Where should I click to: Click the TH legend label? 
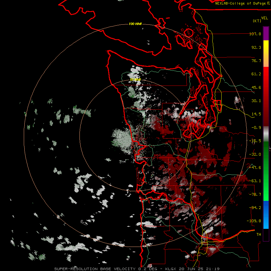click(259, 235)
